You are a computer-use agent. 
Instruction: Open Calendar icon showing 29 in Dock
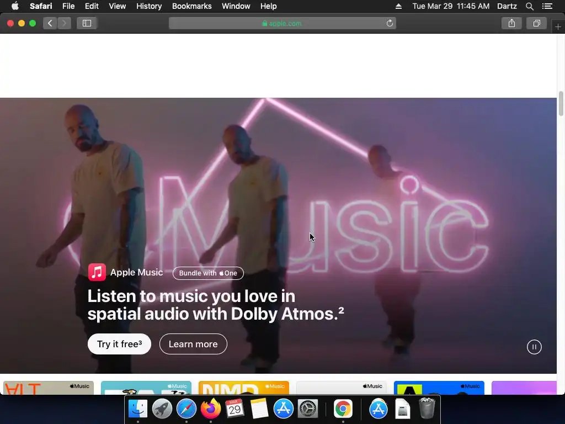234,409
